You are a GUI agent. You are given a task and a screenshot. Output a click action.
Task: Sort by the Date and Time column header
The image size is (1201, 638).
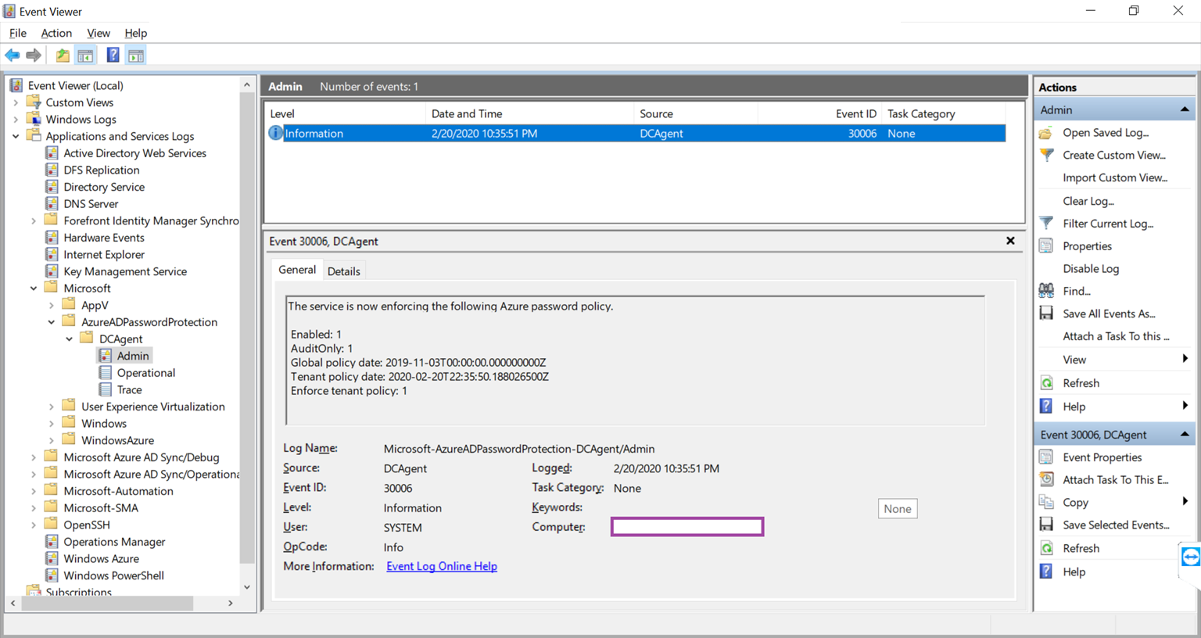[x=529, y=113]
